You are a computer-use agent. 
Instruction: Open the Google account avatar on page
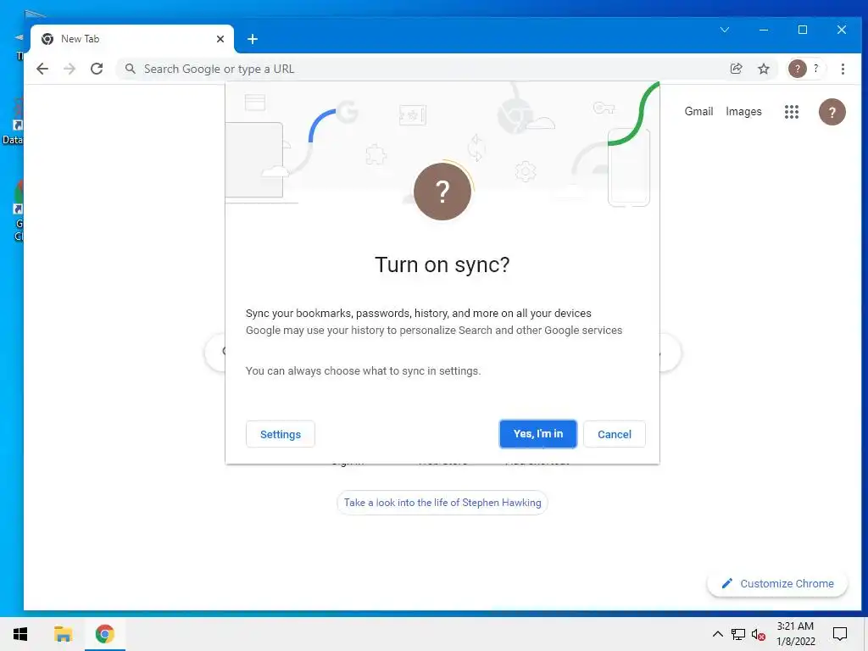(x=832, y=112)
